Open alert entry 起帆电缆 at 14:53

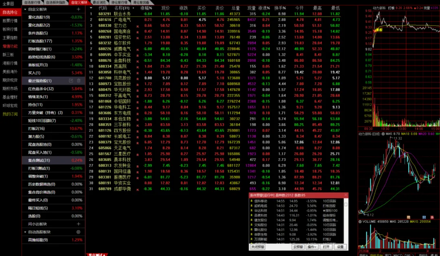(296, 206)
